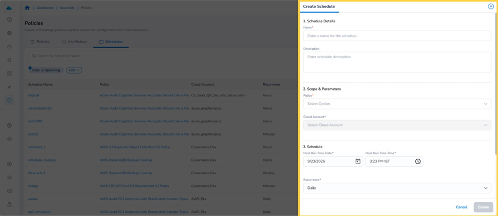Click the calendar icon in Next Run Date
Viewport: 498px width, 216px height.
[358, 161]
